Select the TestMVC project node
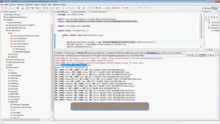 click(x=9, y=20)
